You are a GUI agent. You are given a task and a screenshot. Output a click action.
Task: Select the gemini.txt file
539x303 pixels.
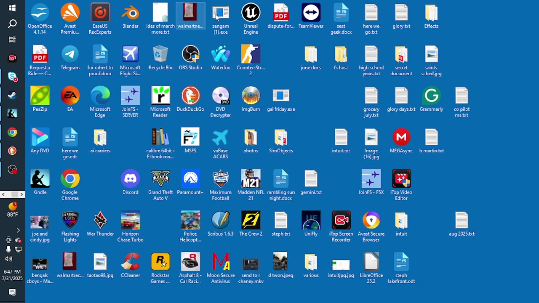[311, 183]
